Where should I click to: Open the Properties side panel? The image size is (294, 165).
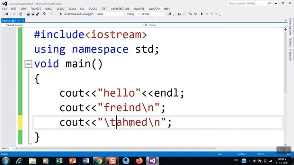tap(290, 55)
